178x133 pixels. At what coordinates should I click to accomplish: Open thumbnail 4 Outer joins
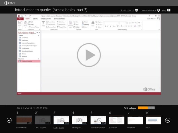click(x=80, y=120)
